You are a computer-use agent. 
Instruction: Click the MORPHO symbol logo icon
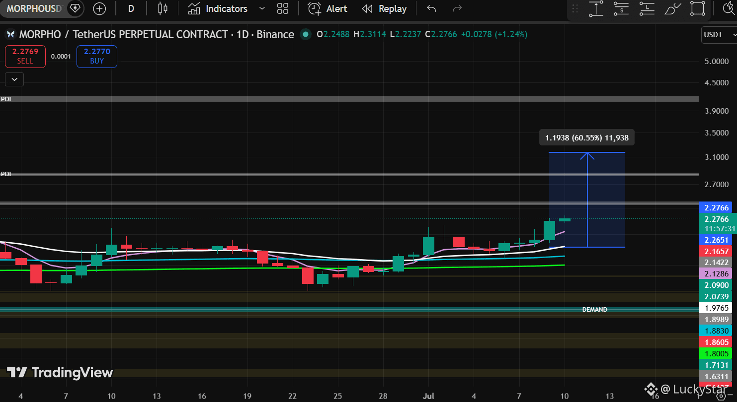(x=10, y=34)
